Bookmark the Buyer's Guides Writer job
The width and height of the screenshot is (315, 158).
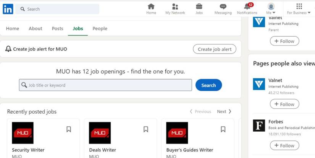[x=223, y=129]
